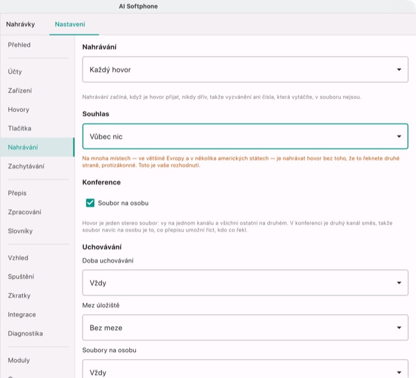
Task: Open Zachytávání settings
Action: pyautogui.click(x=37, y=167)
